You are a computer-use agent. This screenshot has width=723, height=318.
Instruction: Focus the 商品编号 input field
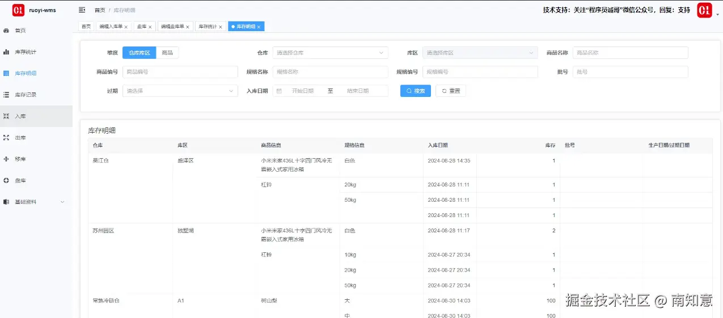pyautogui.click(x=180, y=72)
